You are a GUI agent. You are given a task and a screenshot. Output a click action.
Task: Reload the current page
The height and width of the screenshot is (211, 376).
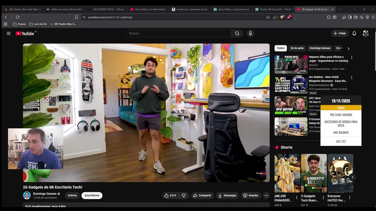click(18, 17)
